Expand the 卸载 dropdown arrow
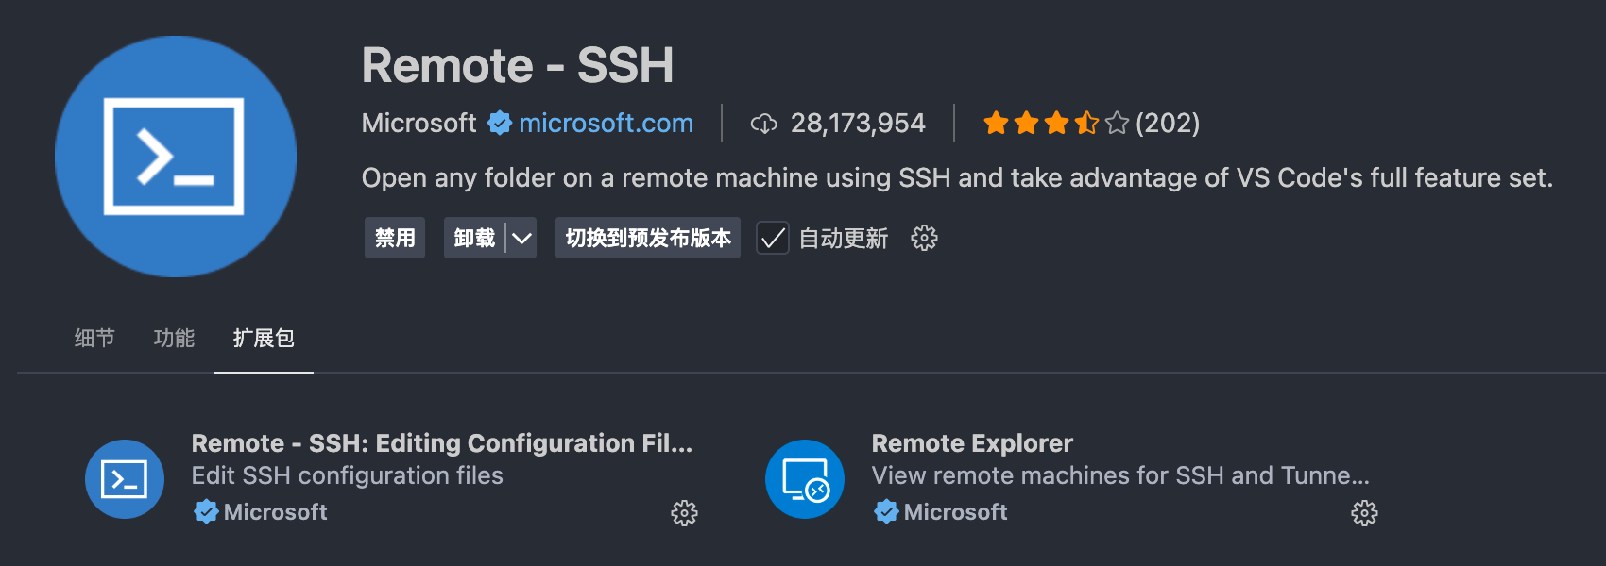This screenshot has height=566, width=1606. (521, 238)
